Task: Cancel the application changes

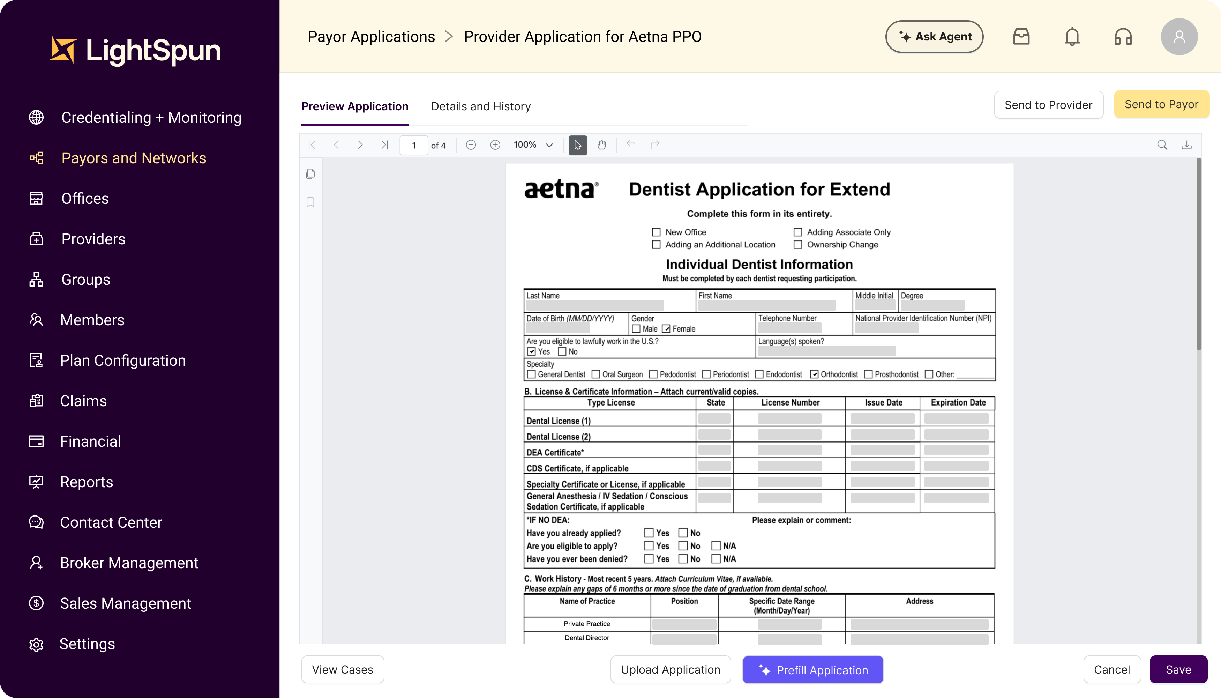Action: (1112, 670)
